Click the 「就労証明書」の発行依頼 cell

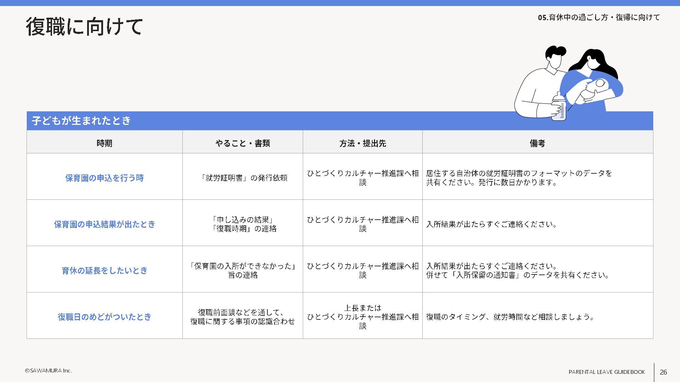[243, 178]
